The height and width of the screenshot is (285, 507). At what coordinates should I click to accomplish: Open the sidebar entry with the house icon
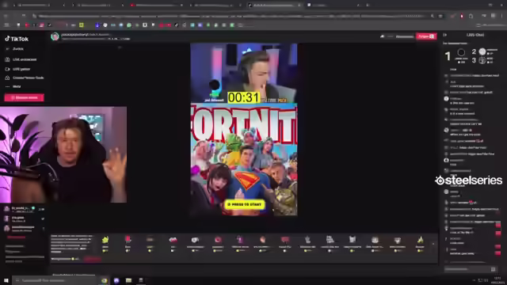(x=25, y=78)
